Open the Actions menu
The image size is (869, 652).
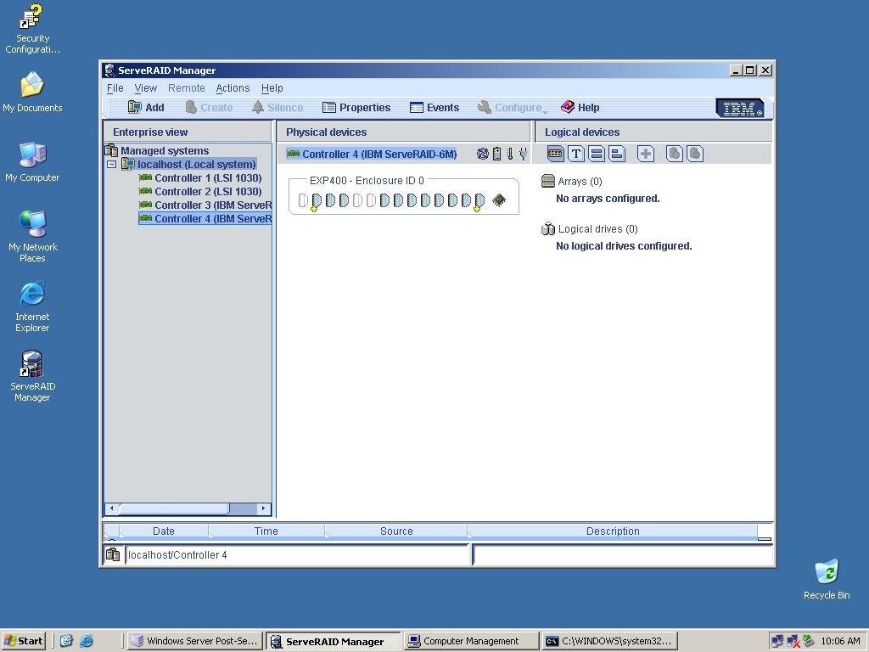tap(233, 87)
